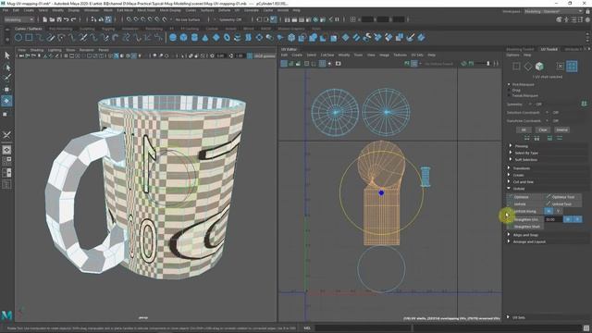Click the Optimize button
Viewport: 592px width, 333px height.
(525, 197)
